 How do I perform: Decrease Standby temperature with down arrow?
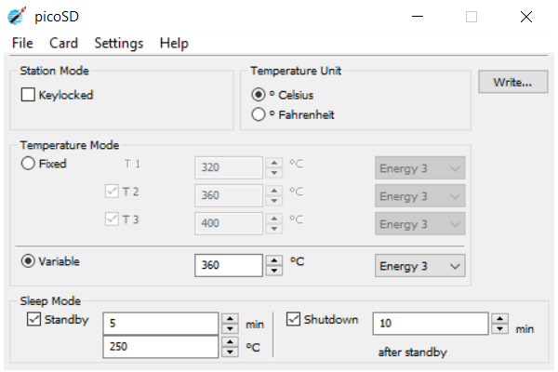[x=231, y=352]
